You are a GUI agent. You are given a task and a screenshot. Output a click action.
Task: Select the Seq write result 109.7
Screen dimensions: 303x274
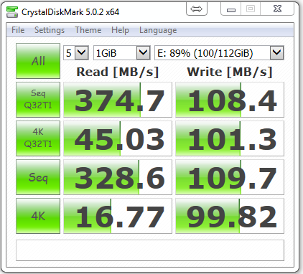pyautogui.click(x=230, y=177)
